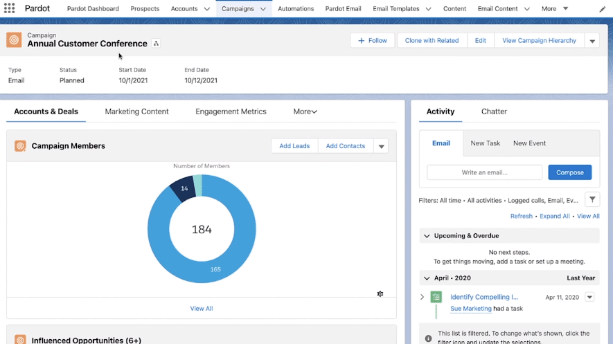The width and height of the screenshot is (613, 344).
Task: Click the info icon in filtered notice
Action: [429, 338]
